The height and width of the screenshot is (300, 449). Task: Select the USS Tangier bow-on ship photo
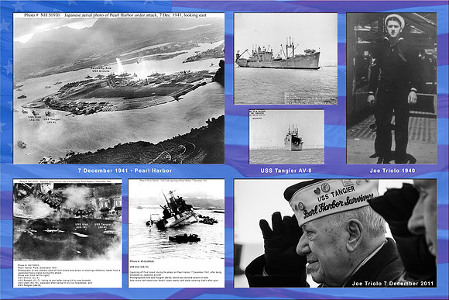coord(286,136)
